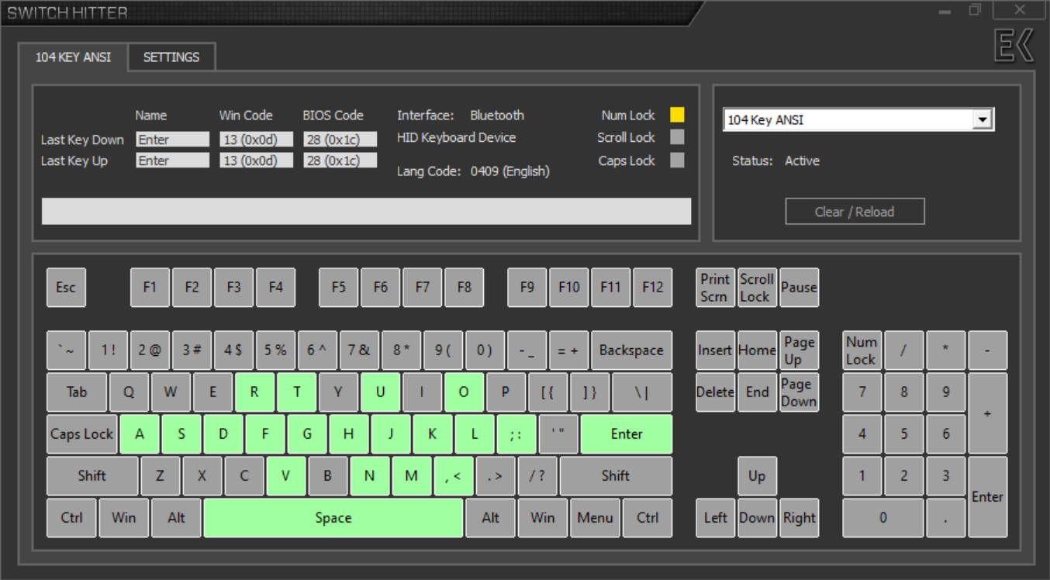Click the Z key
Screen dimensions: 1050x580
pyautogui.click(x=161, y=476)
